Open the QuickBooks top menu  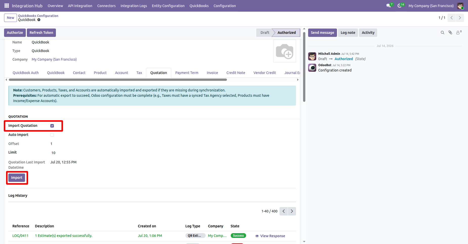pyautogui.click(x=199, y=6)
